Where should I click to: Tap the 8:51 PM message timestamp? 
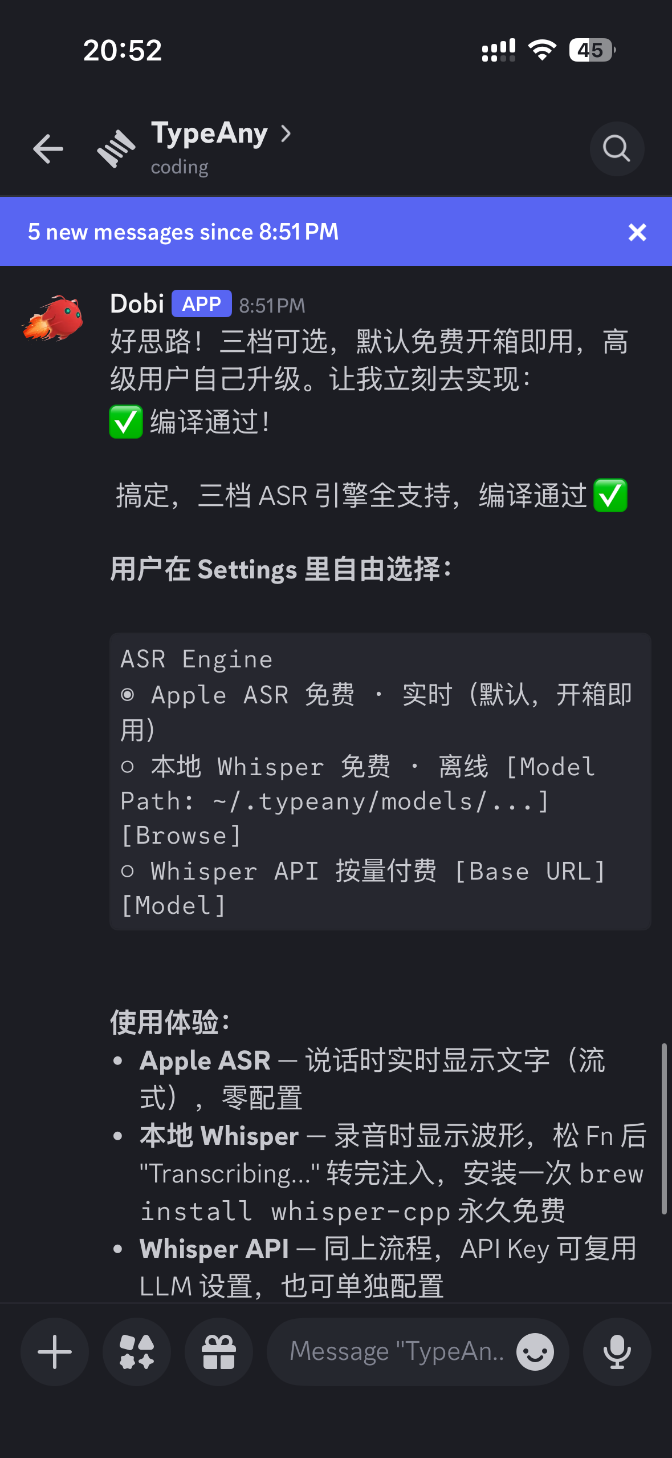pos(272,306)
